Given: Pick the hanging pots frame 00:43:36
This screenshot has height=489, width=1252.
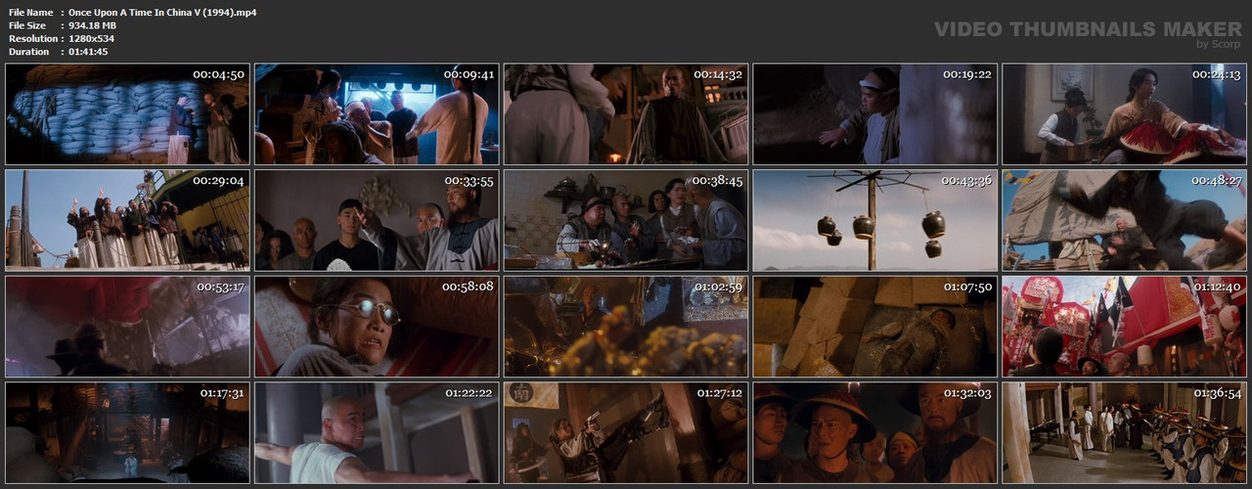Looking at the screenshot, I should click(875, 220).
